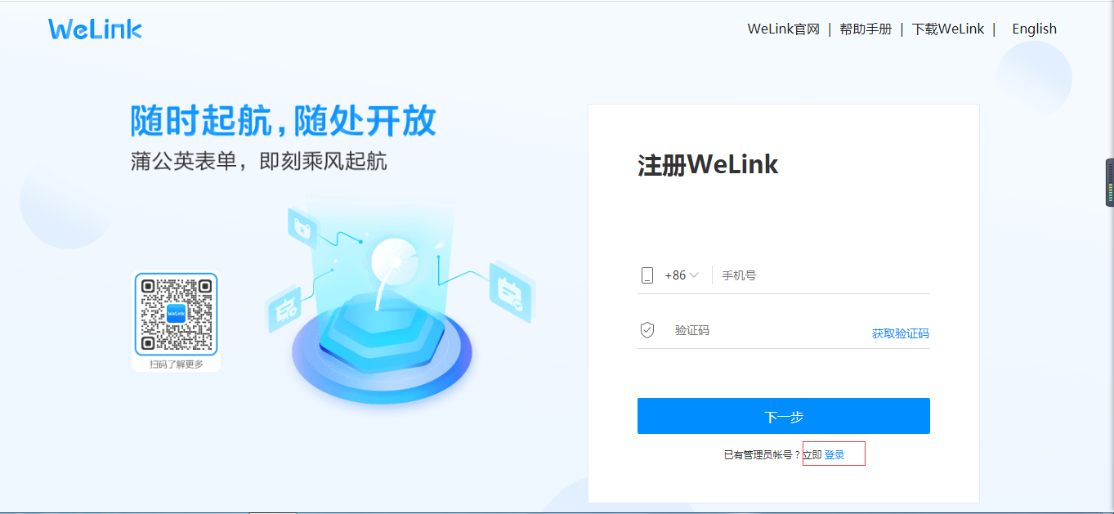
Task: Click the WeLink logo in header
Action: 95,29
